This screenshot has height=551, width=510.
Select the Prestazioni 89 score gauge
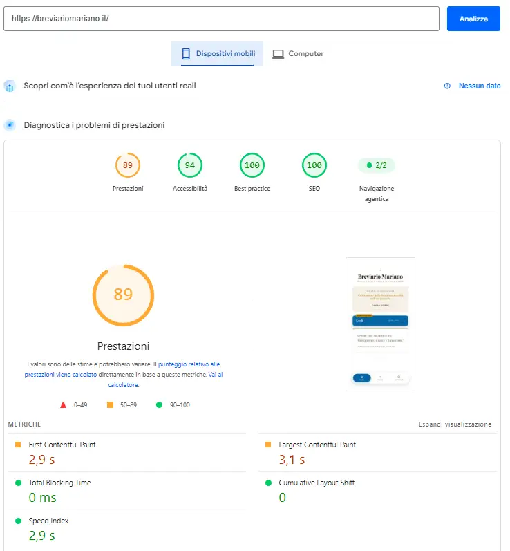pyautogui.click(x=128, y=165)
